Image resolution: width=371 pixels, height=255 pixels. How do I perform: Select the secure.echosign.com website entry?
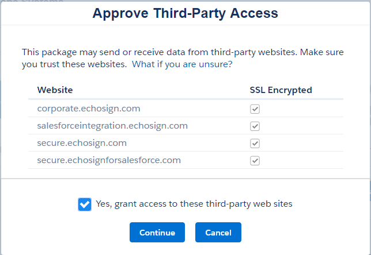tap(82, 143)
